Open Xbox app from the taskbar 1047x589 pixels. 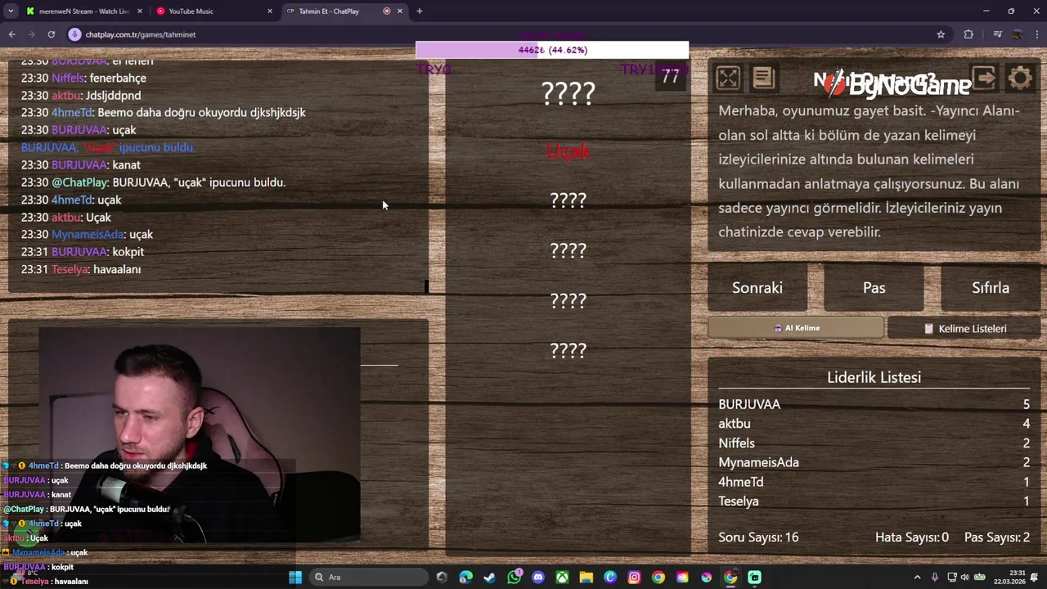click(x=562, y=578)
